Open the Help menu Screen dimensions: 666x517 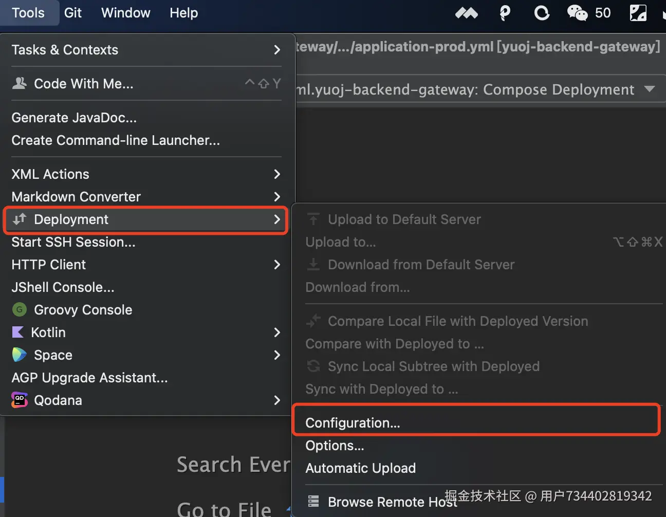[184, 13]
